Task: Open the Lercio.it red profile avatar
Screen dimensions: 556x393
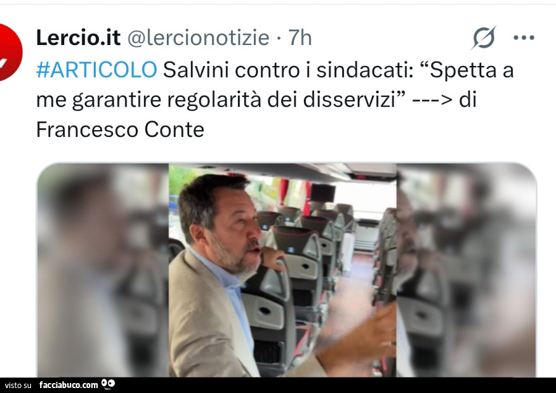Action: click(x=10, y=52)
